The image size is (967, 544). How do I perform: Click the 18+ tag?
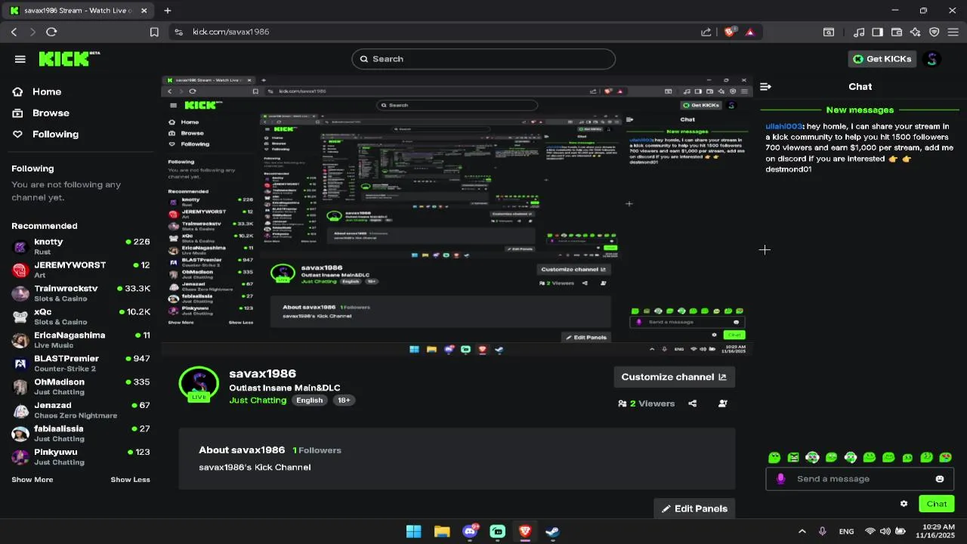(x=344, y=400)
